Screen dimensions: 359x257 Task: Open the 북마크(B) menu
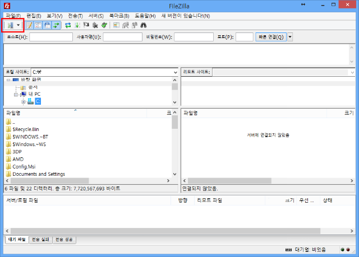coord(119,16)
